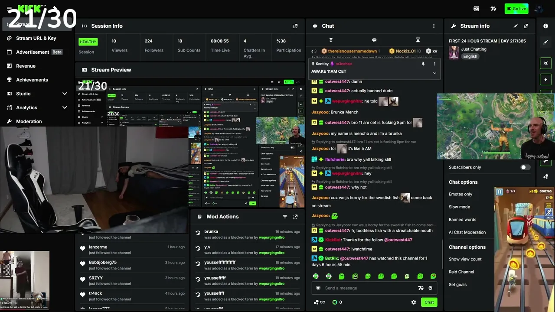Open the emoji picker in message box

pyautogui.click(x=430, y=288)
